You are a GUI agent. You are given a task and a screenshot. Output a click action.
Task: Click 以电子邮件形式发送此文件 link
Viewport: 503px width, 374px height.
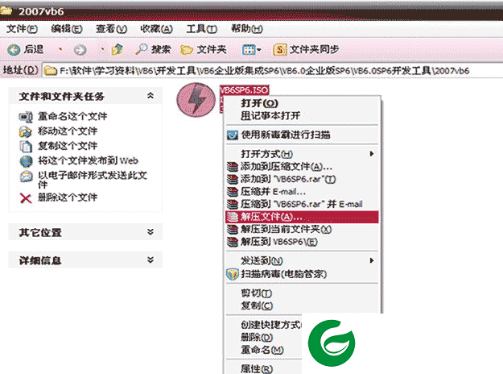93,180
